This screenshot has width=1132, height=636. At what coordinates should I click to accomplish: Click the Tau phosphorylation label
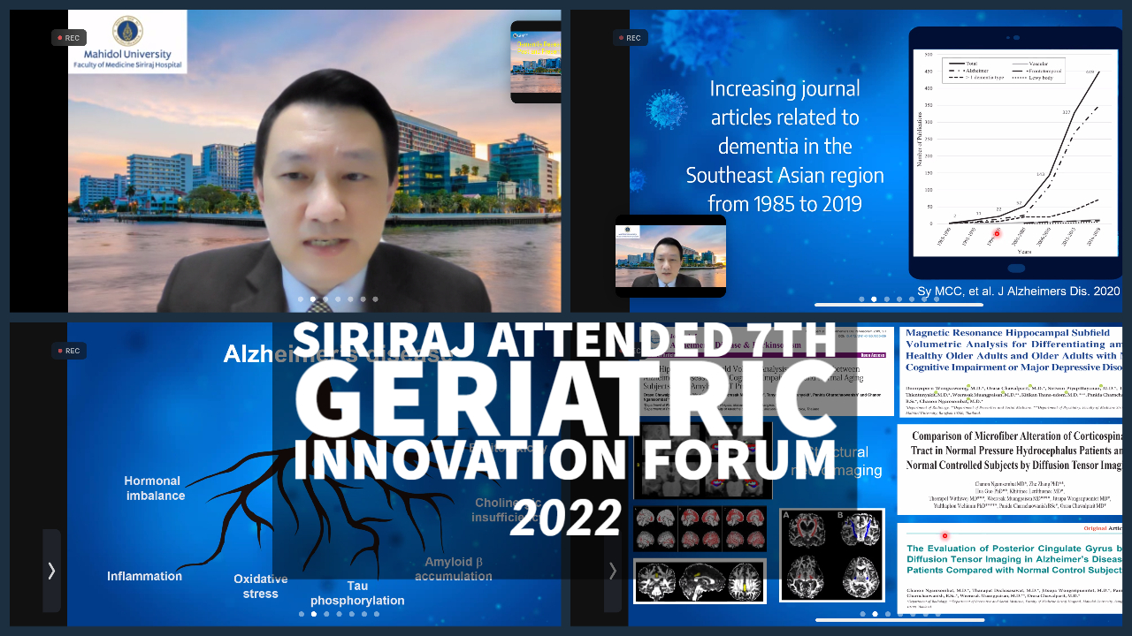click(357, 593)
